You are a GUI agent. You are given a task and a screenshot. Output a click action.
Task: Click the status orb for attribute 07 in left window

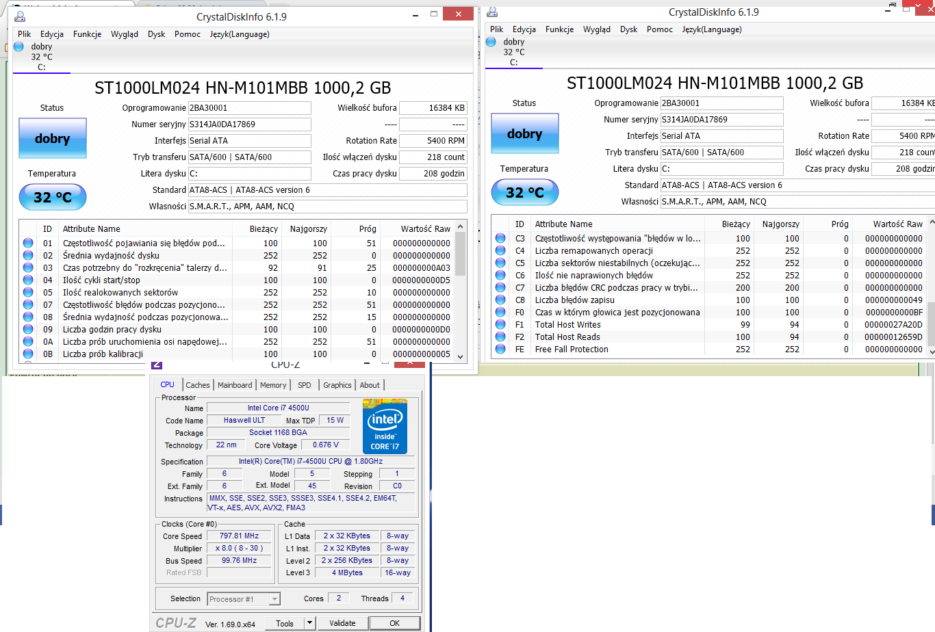point(28,304)
